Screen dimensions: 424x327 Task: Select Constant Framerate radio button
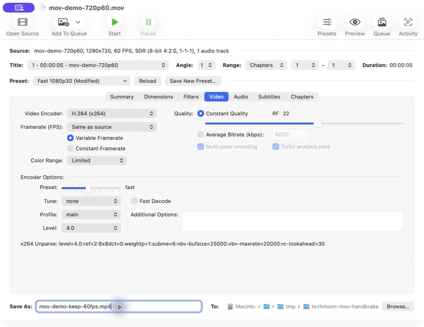[x=70, y=148]
